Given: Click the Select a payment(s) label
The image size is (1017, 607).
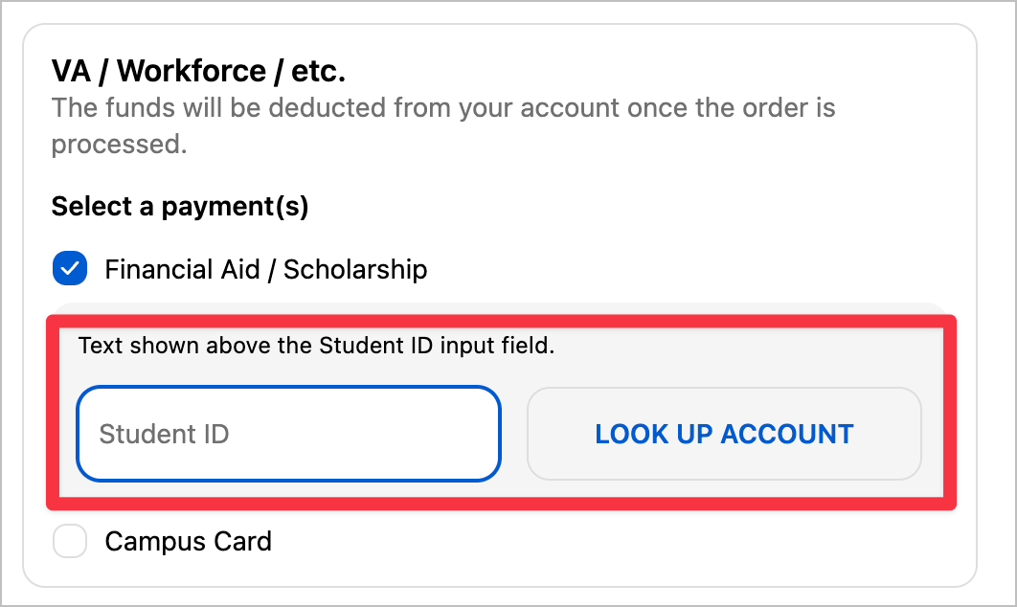Looking at the screenshot, I should click(x=180, y=206).
